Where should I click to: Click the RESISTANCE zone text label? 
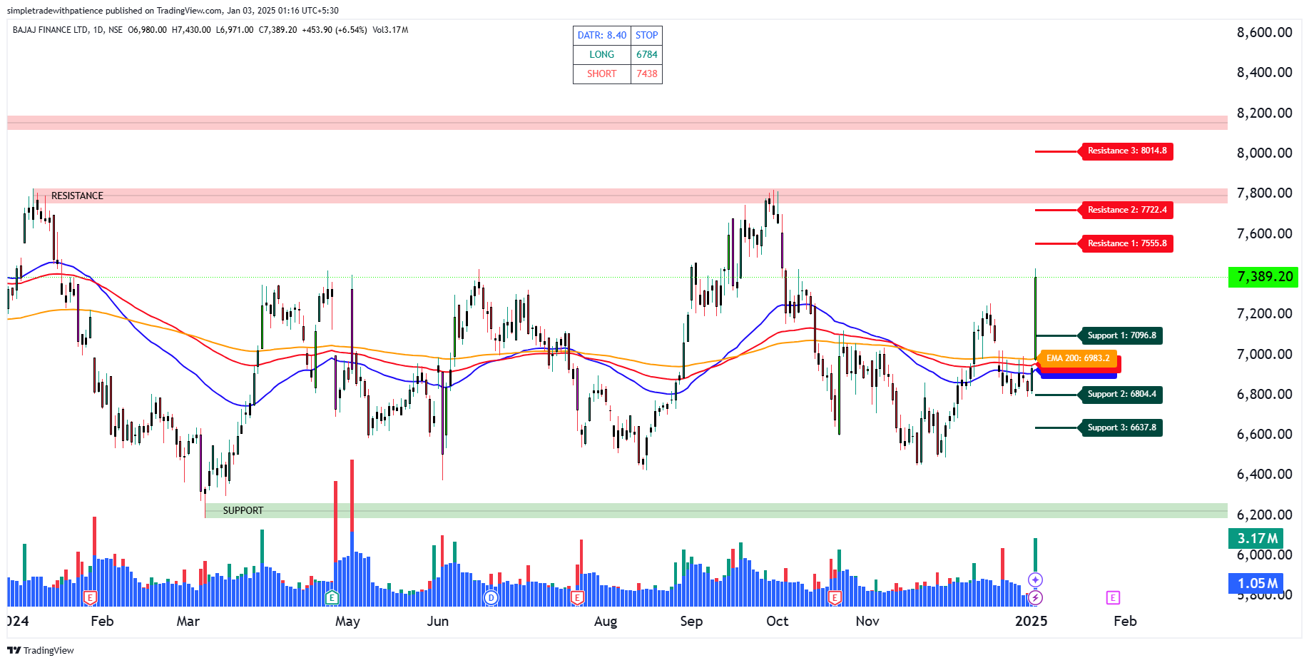point(77,196)
